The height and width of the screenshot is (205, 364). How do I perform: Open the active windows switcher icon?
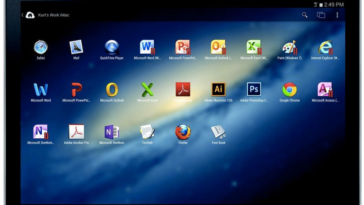[321, 15]
